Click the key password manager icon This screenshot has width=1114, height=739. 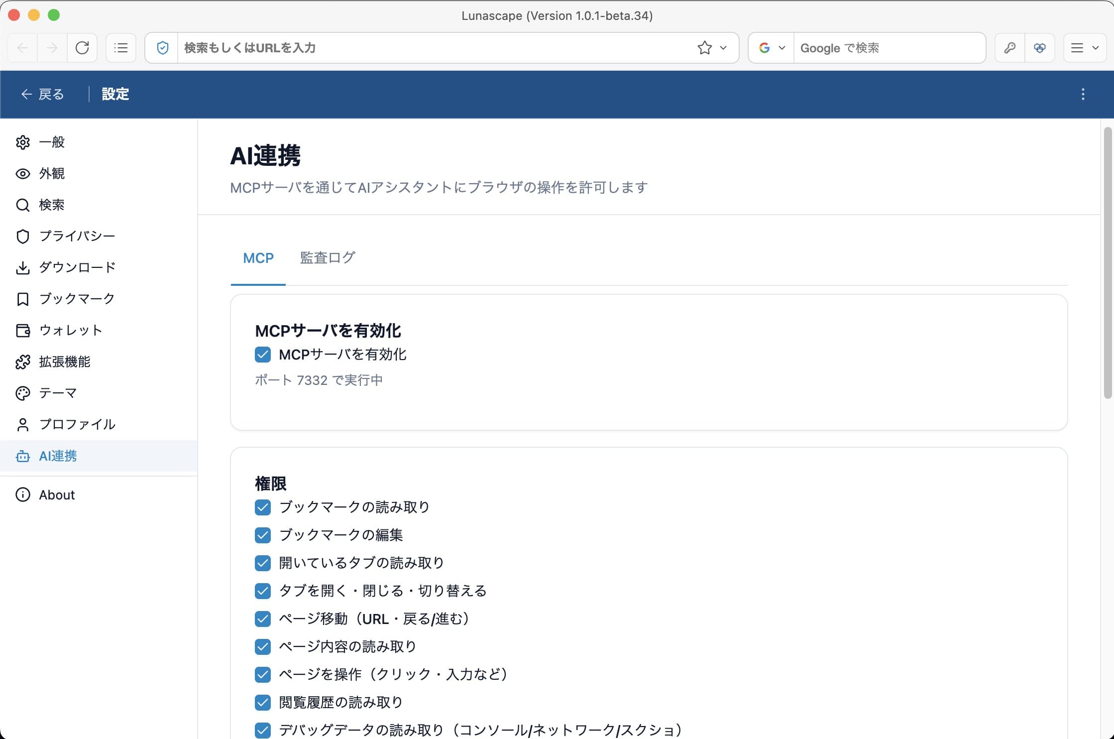pyautogui.click(x=1010, y=48)
